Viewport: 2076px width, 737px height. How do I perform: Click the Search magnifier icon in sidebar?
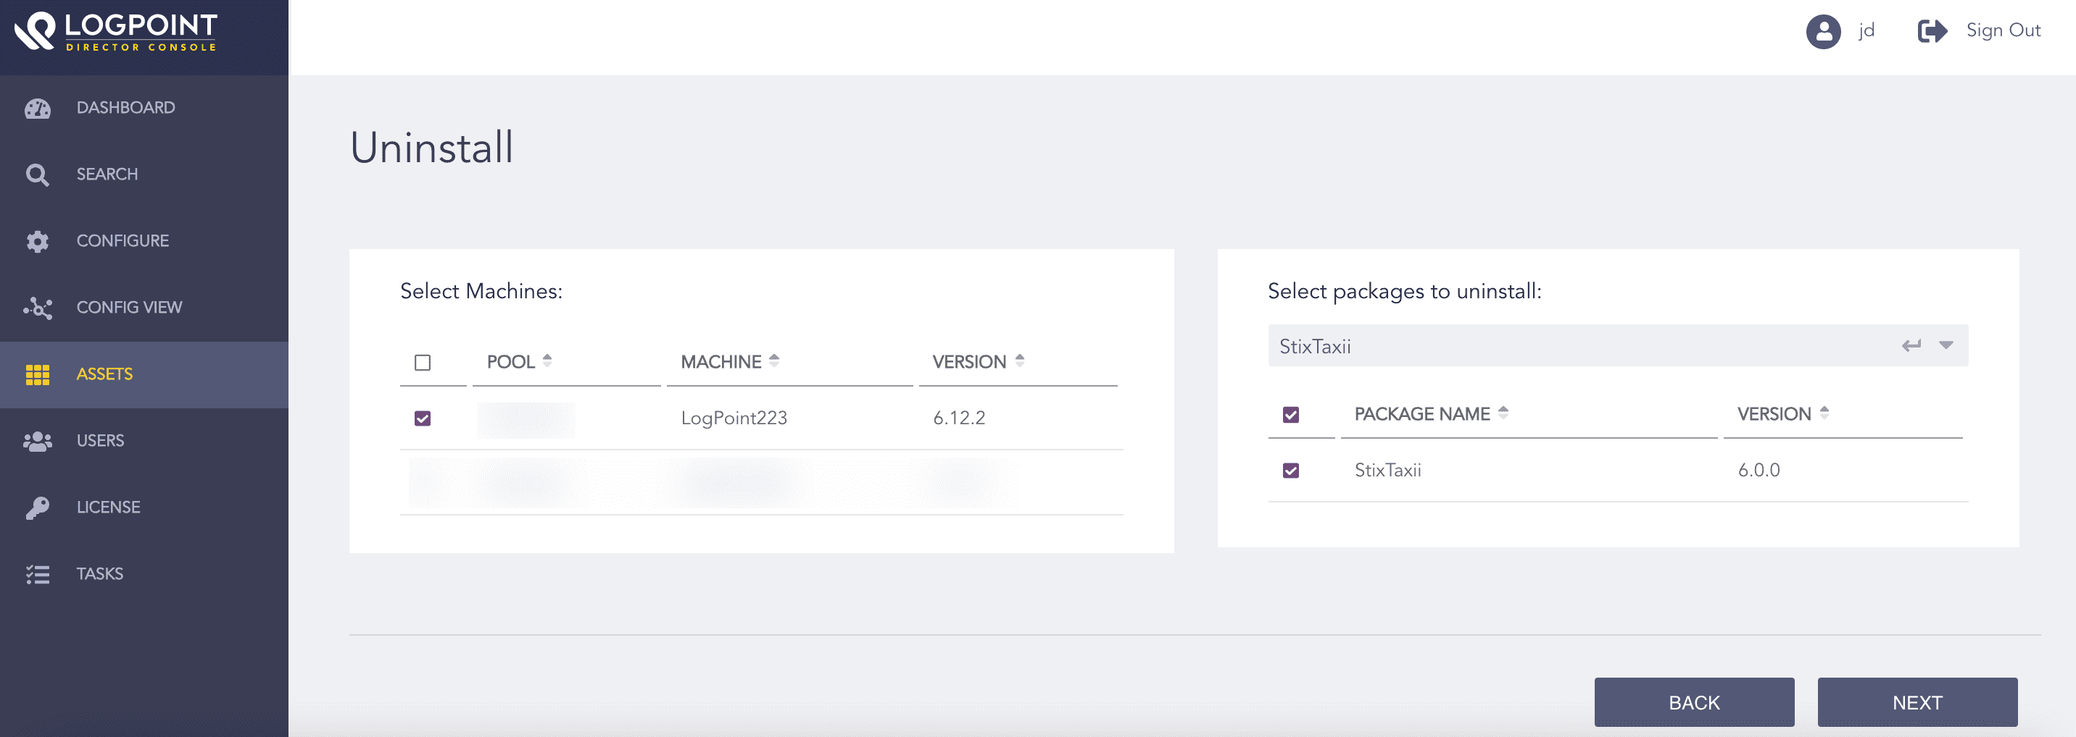pyautogui.click(x=37, y=174)
